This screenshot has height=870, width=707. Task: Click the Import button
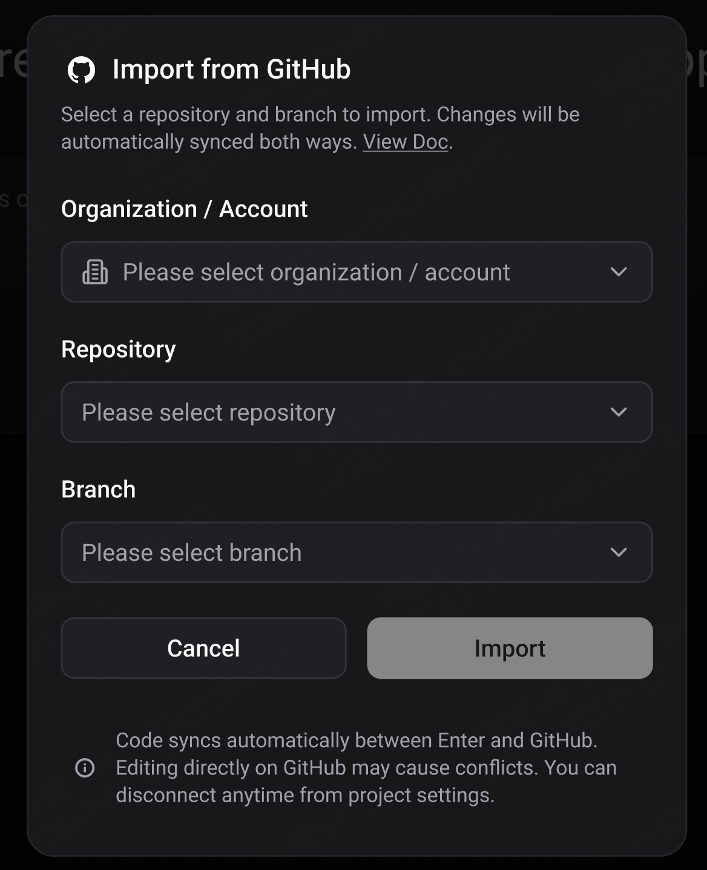click(510, 648)
